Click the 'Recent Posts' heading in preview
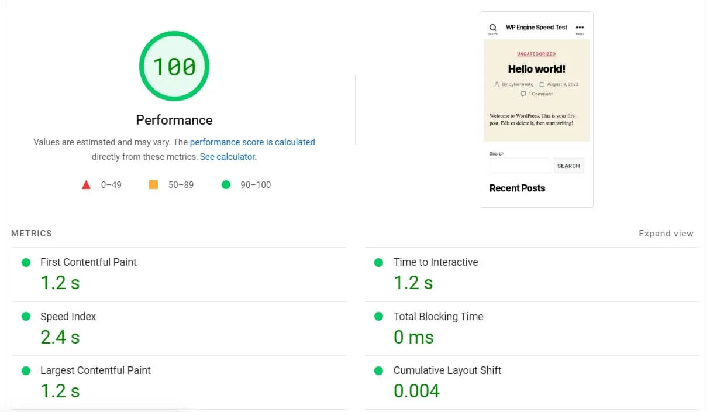The height and width of the screenshot is (412, 710). (517, 188)
